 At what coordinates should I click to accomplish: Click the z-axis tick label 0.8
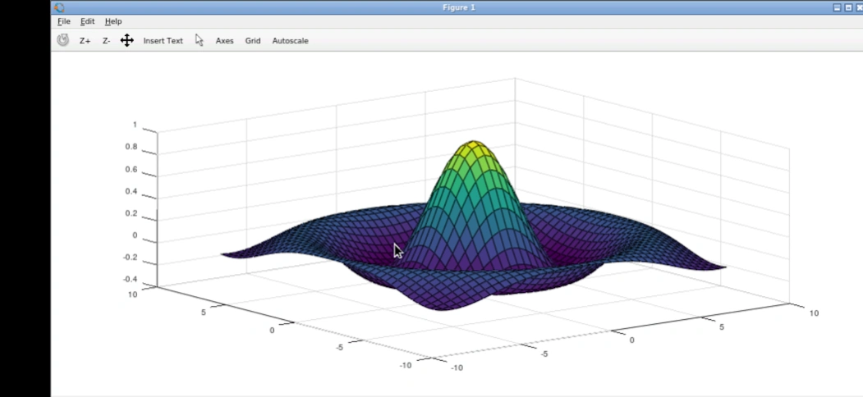tap(131, 148)
